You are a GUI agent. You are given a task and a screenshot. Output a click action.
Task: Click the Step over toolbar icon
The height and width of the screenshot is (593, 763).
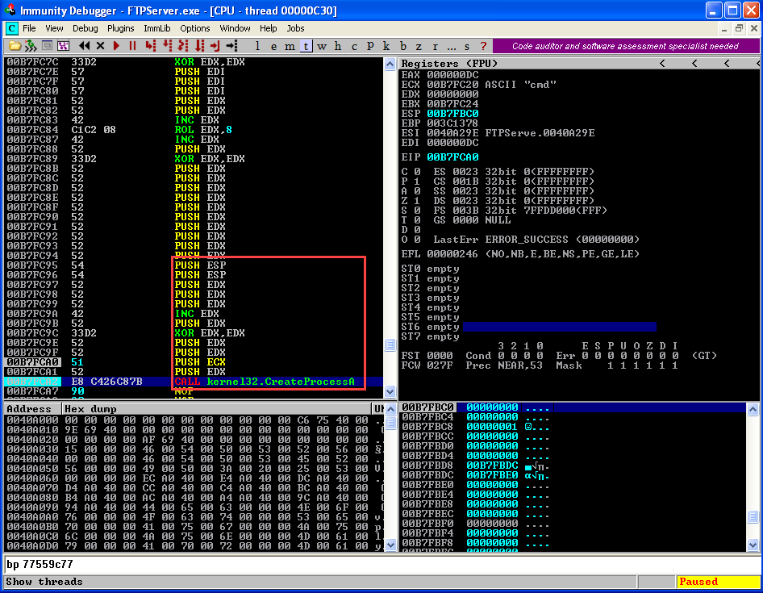[168, 46]
